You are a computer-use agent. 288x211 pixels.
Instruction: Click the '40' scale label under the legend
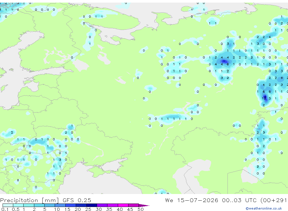(120, 209)
